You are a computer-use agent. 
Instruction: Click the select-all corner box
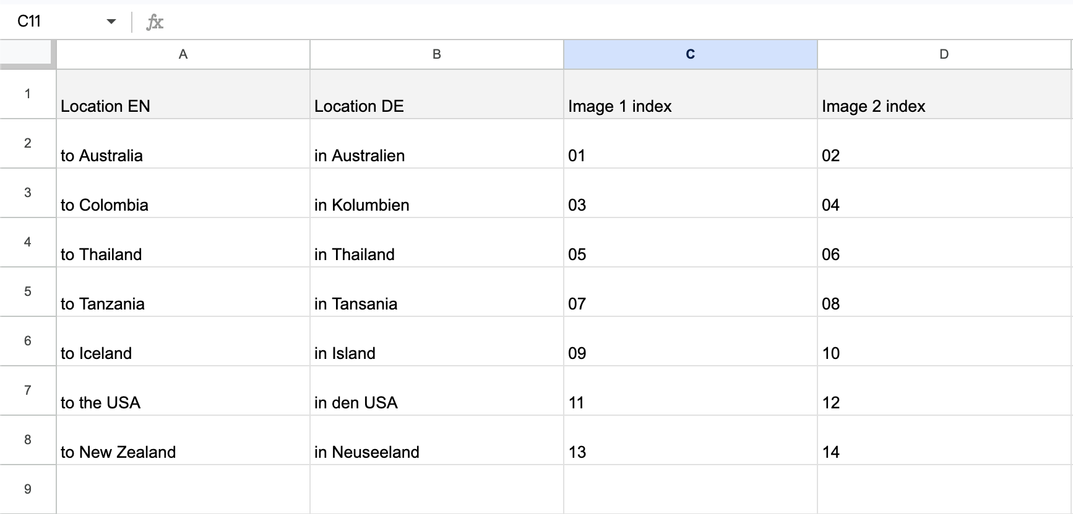[x=26, y=53]
